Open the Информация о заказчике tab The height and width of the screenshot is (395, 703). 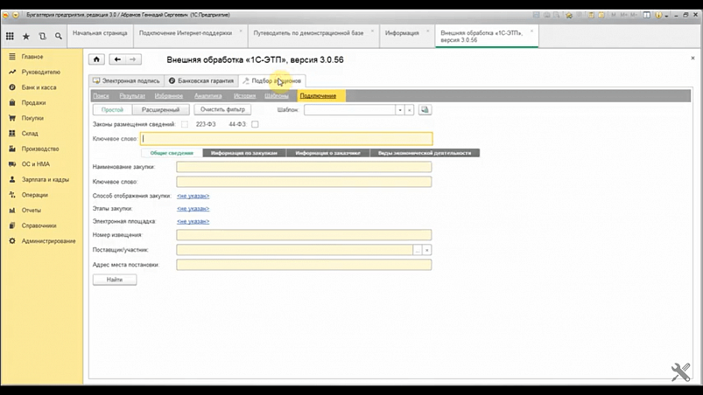coord(327,153)
